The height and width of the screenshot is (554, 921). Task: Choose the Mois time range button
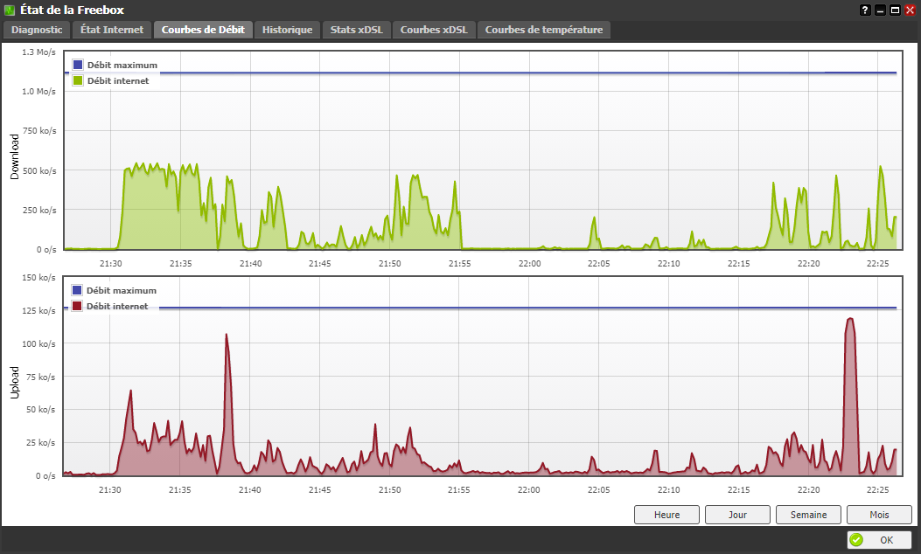(x=879, y=515)
